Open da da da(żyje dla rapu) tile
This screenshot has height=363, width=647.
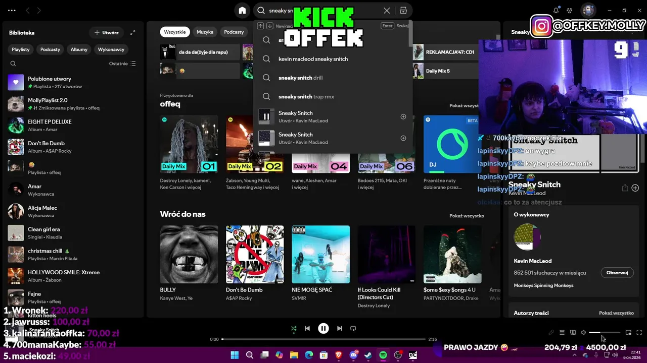pyautogui.click(x=200, y=52)
